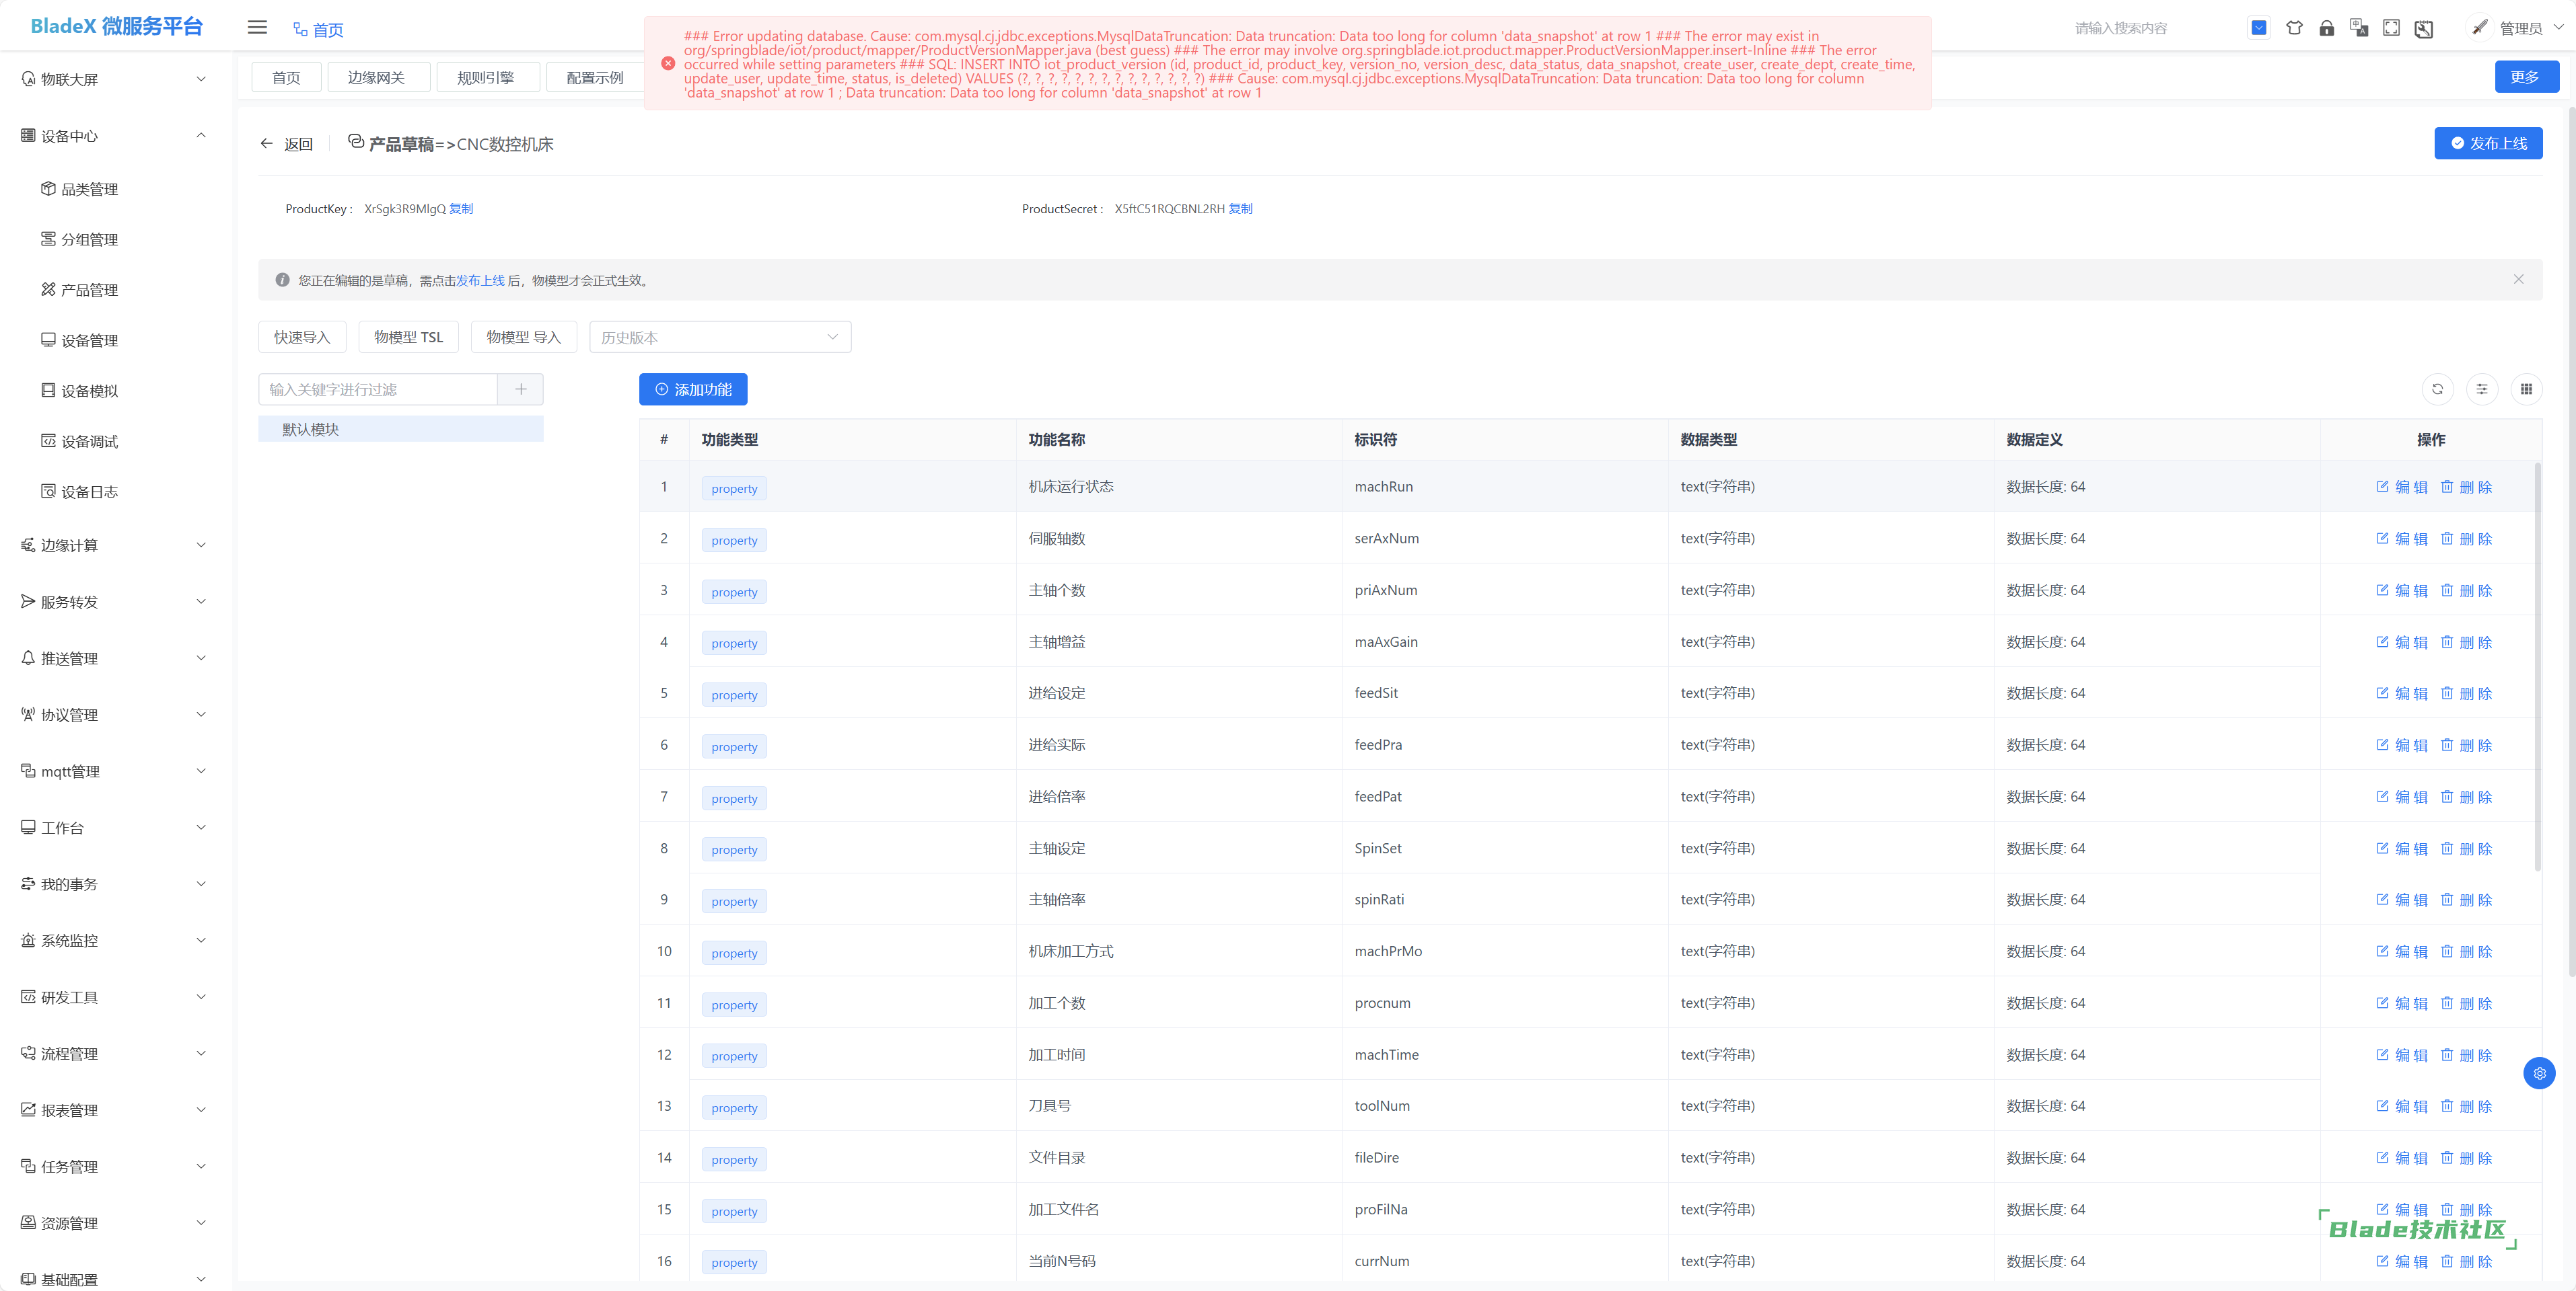Click the 物模型 导入 button
This screenshot has width=2576, height=1291.
coord(524,338)
